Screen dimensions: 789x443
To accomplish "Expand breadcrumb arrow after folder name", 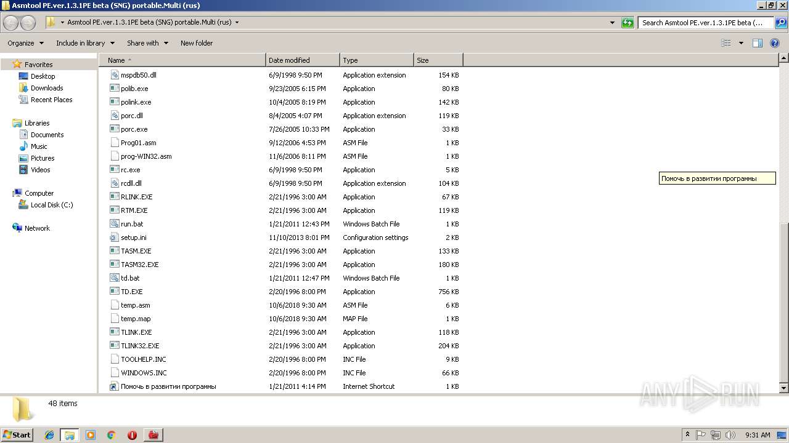I will pyautogui.click(x=237, y=23).
